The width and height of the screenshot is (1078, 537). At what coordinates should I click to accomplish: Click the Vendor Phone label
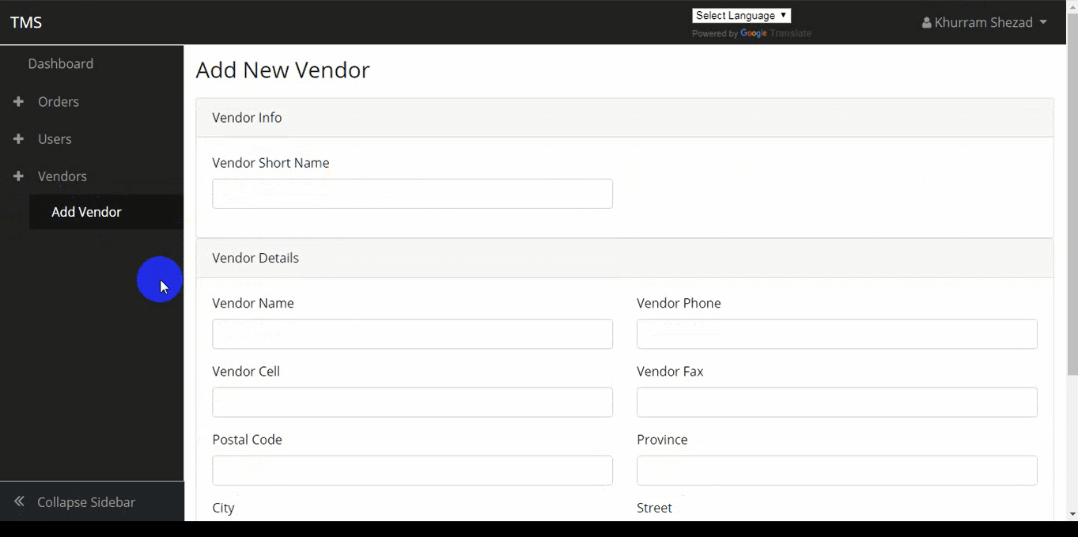click(x=679, y=303)
